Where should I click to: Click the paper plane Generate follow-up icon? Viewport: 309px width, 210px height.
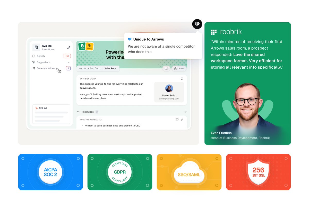[x=34, y=68]
